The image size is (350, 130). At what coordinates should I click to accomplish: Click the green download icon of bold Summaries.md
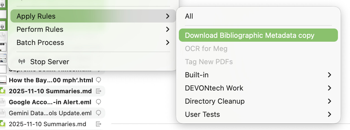pos(2,91)
